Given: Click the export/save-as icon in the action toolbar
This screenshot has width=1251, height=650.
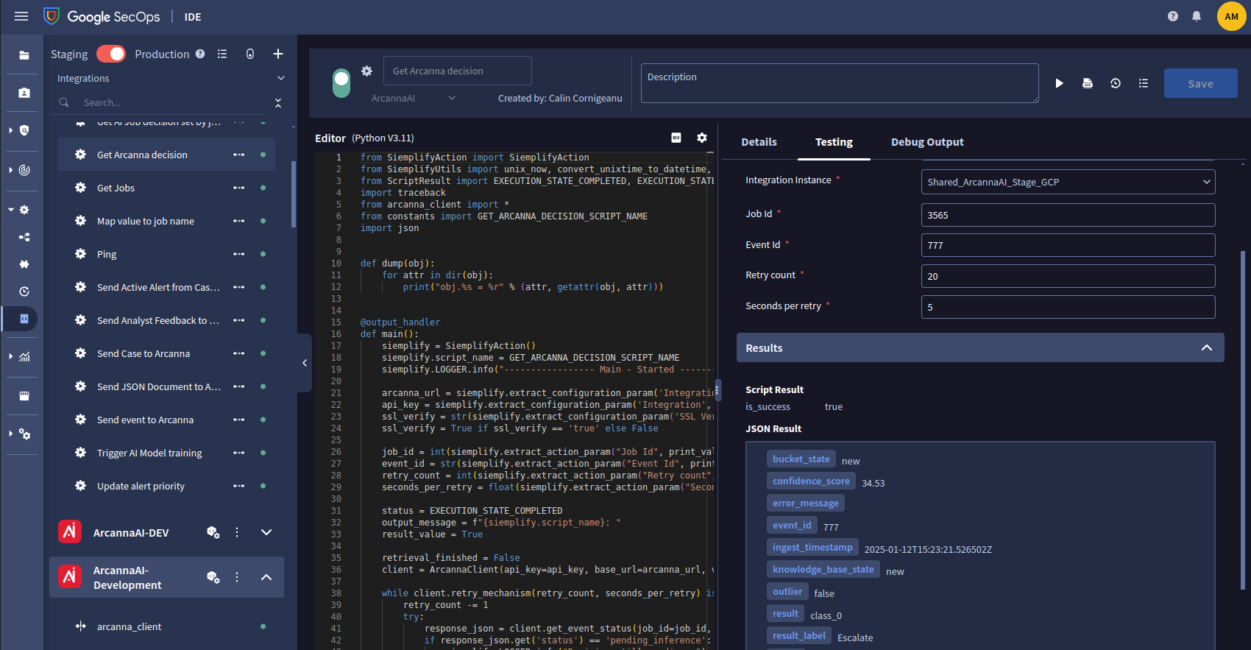Looking at the screenshot, I should coord(1088,83).
